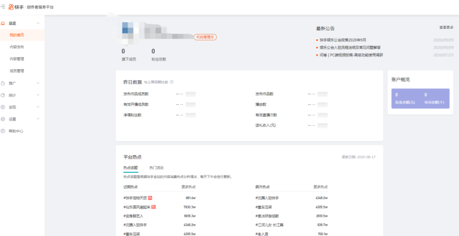
Task: Click the pie chart icon beside 统计
Action: [x=3, y=95]
